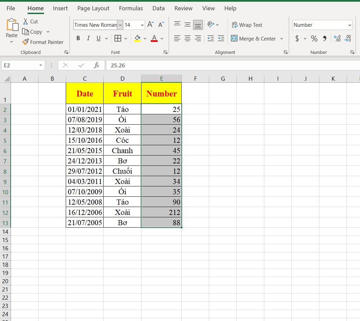Switch to the Insert tab
The width and height of the screenshot is (360, 321).
(x=60, y=9)
